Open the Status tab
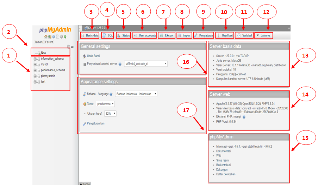 pos(124,35)
